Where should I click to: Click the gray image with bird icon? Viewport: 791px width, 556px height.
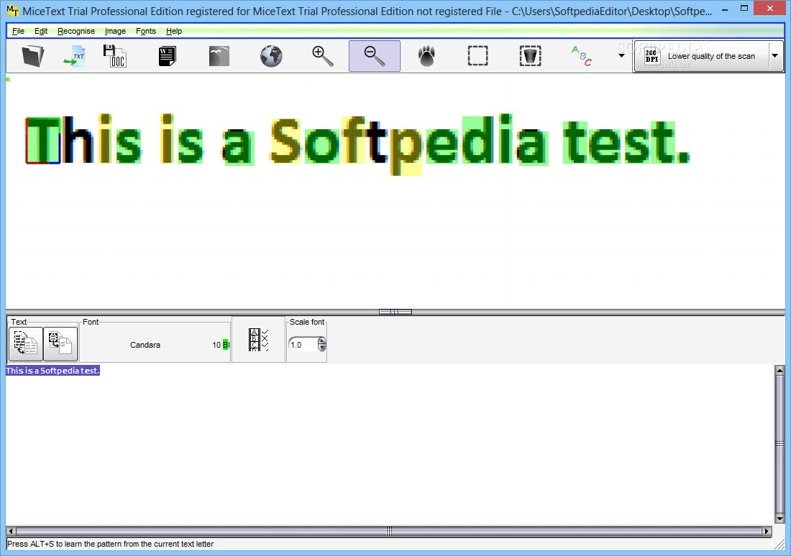point(219,56)
